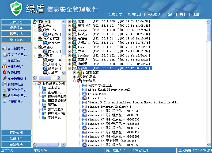Collapse the 经理室 group
212x153 pixels.
[36, 56]
